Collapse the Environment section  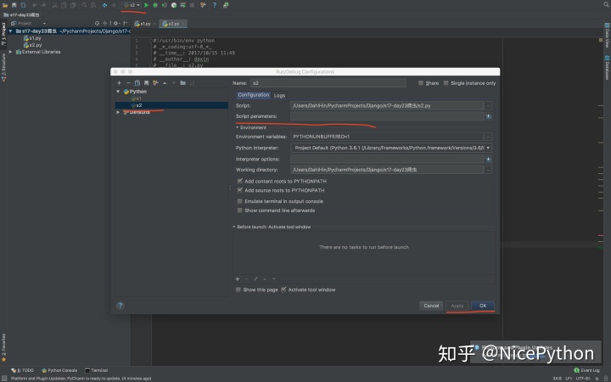(x=238, y=127)
